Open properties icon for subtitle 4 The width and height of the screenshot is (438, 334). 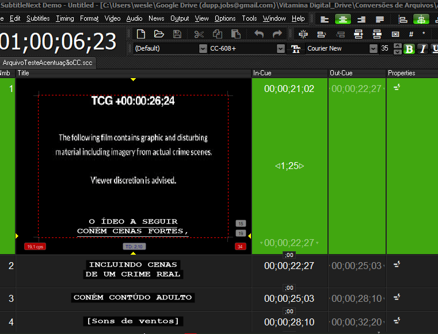click(x=397, y=320)
